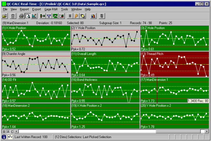Click 'Ppk= 1.73' in ManDimension 1 plot
The width and height of the screenshot is (211, 141).
(147, 101)
